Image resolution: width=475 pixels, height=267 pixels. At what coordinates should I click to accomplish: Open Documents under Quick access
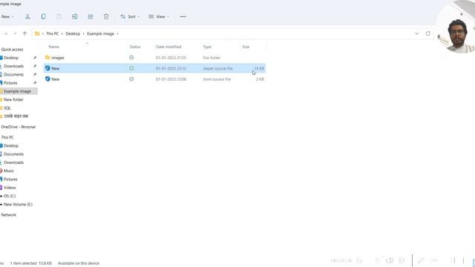coord(13,74)
